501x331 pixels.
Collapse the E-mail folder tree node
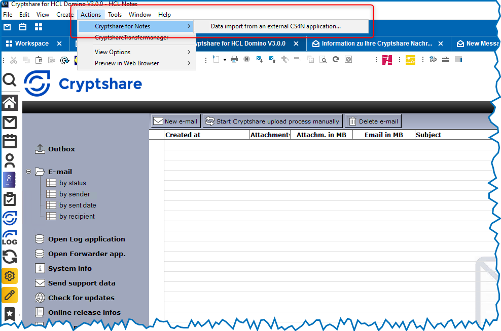tap(29, 172)
